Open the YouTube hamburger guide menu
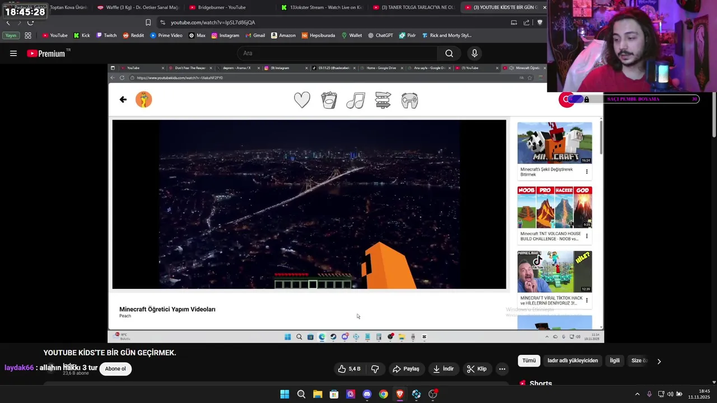 point(13,53)
